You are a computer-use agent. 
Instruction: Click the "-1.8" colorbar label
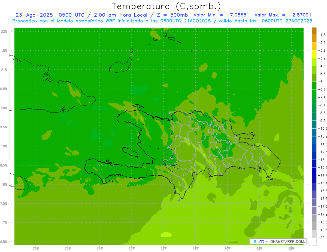322,35
